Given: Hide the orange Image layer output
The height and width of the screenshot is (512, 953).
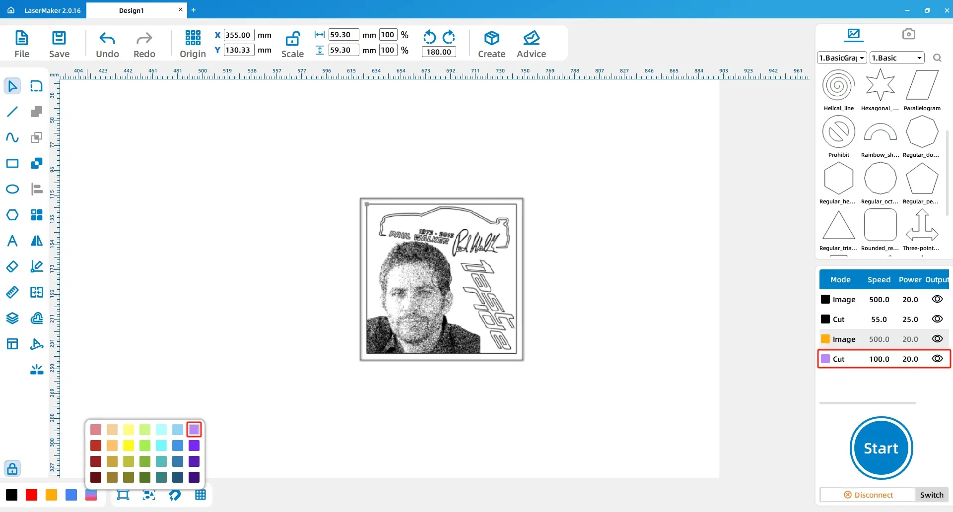Looking at the screenshot, I should [937, 339].
